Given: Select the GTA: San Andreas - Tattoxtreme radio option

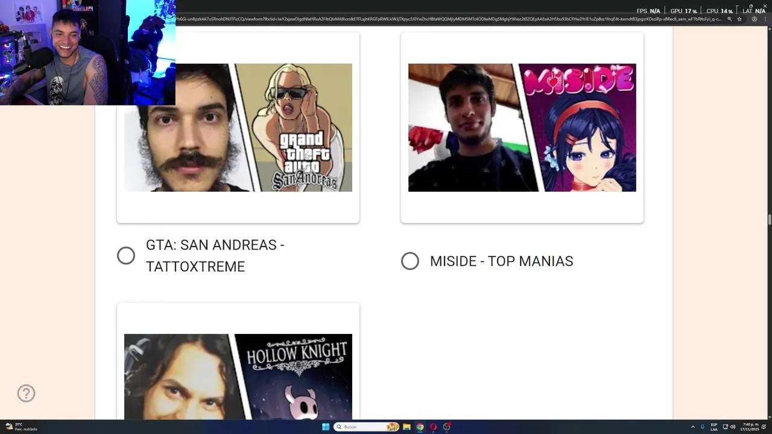Looking at the screenshot, I should [x=126, y=256].
